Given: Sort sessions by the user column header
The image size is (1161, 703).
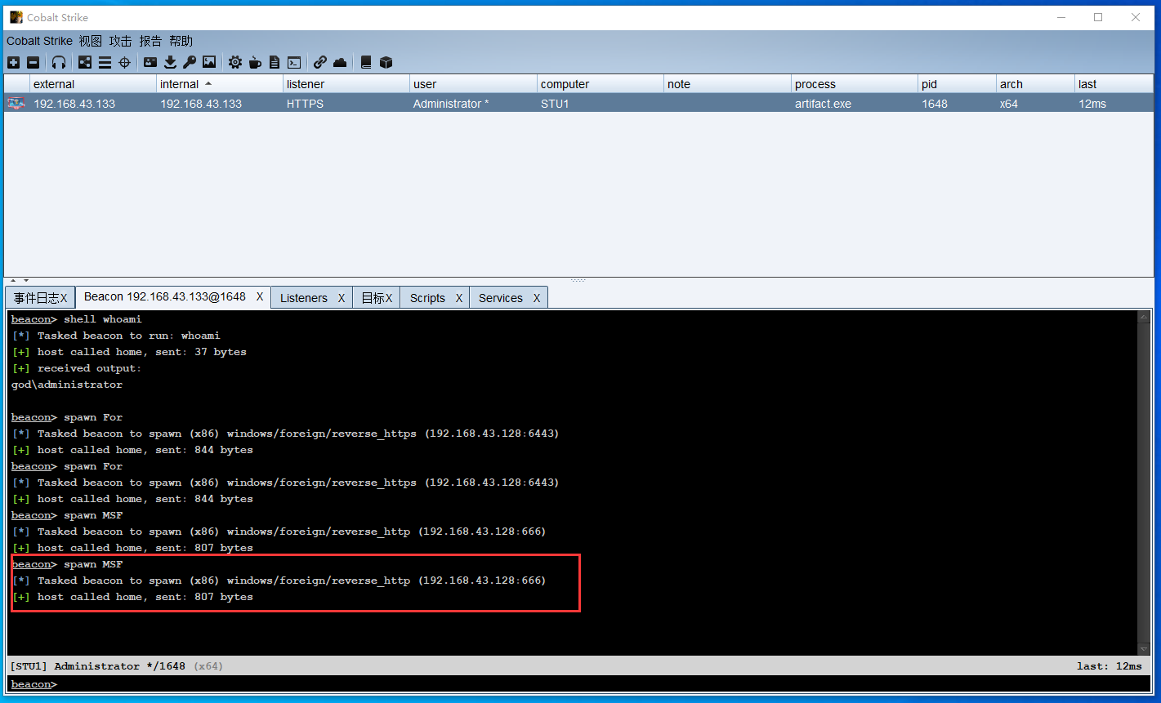Looking at the screenshot, I should (473, 84).
